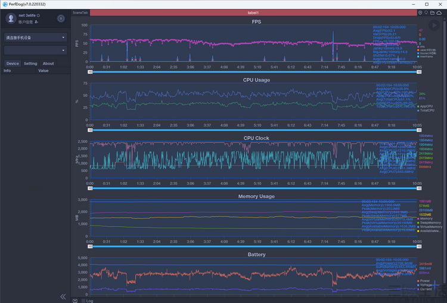The width and height of the screenshot is (447, 303).
Task: Toggle the Memory series in the legend
Action: 425,218
